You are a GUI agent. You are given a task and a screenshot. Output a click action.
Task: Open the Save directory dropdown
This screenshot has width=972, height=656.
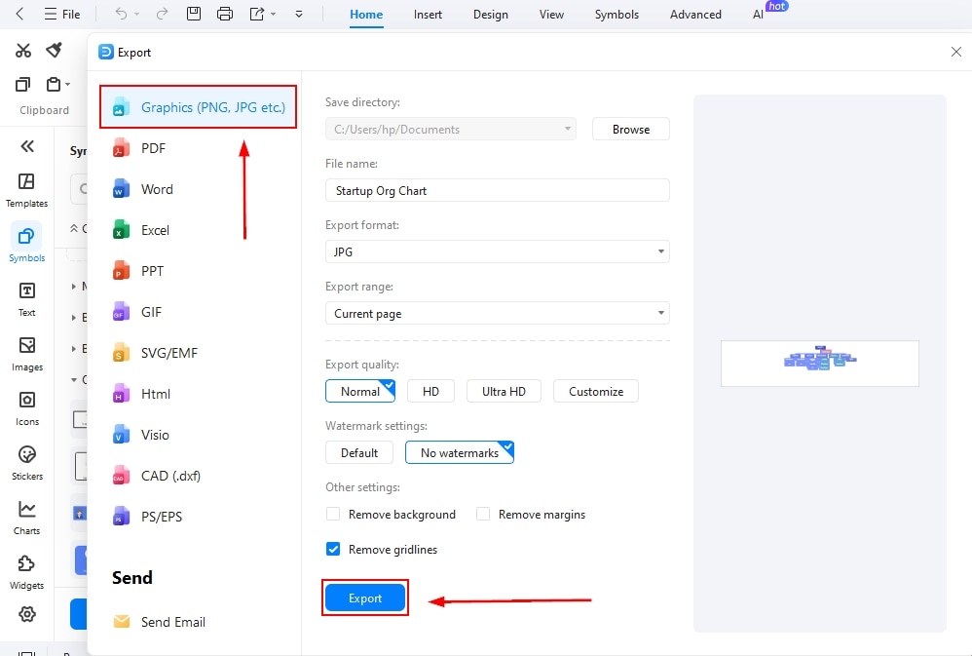(x=451, y=129)
